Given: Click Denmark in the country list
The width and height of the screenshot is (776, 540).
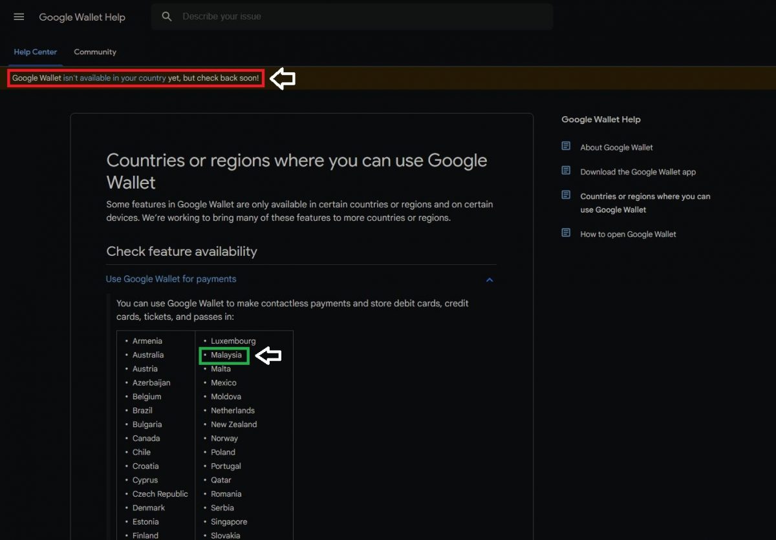Looking at the screenshot, I should (149, 508).
